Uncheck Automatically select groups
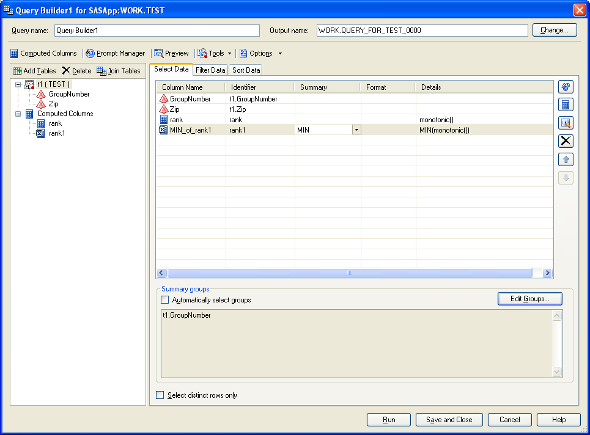The width and height of the screenshot is (590, 435). pyautogui.click(x=164, y=299)
